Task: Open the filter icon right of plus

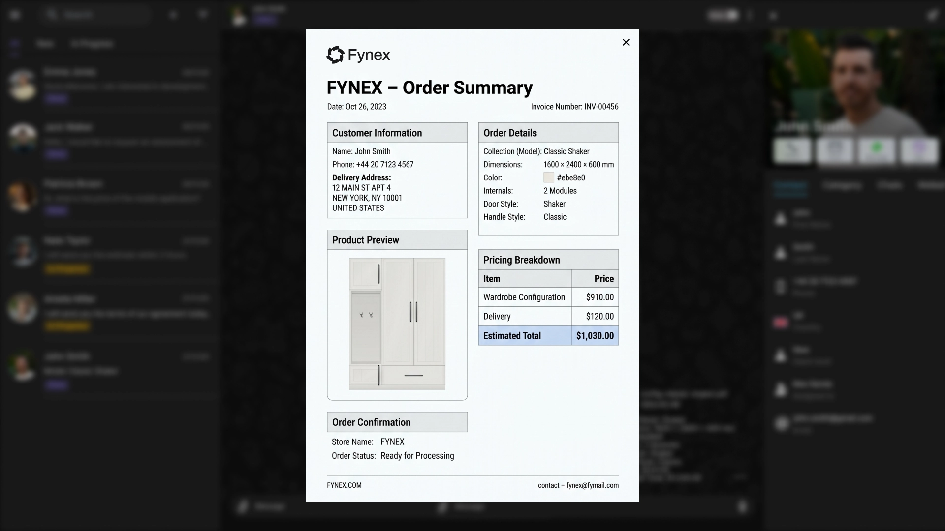Action: (x=203, y=14)
